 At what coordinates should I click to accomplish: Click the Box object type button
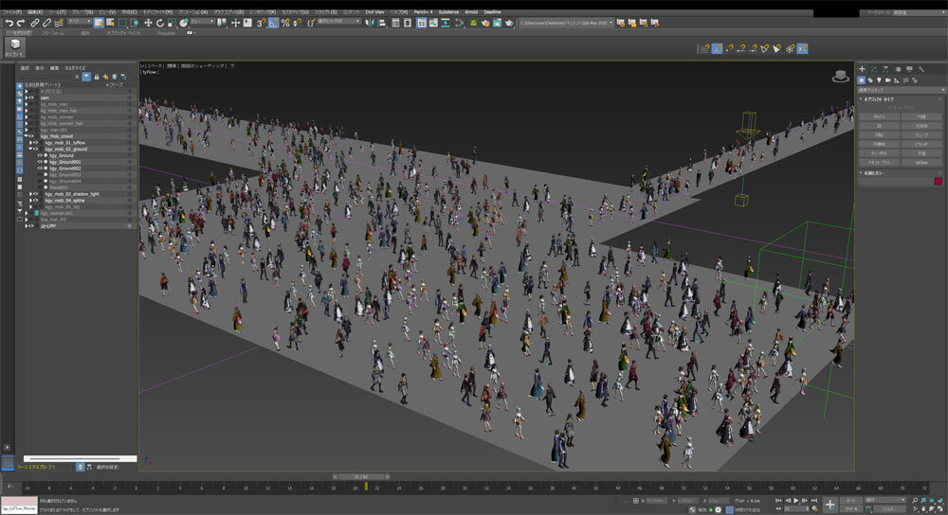(879, 116)
